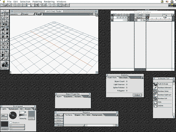Open the Shaded display mode dropdown
The width and height of the screenshot is (176, 132).
(28, 14)
